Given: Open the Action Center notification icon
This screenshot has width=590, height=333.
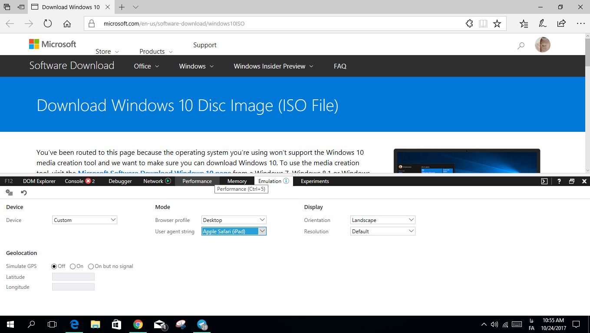Looking at the screenshot, I should pos(576,324).
